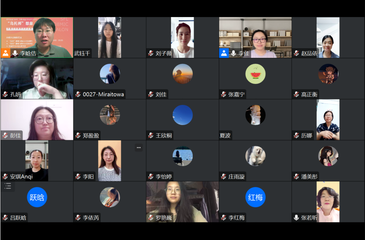365x240 pixels.
Task: Click the microphone icon in 李晗佶's name label
Action: point(15,53)
